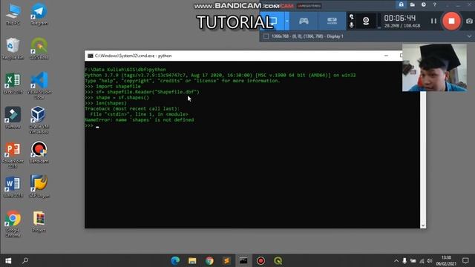
Task: Open the Recycle Bin icon
Action: click(x=13, y=48)
